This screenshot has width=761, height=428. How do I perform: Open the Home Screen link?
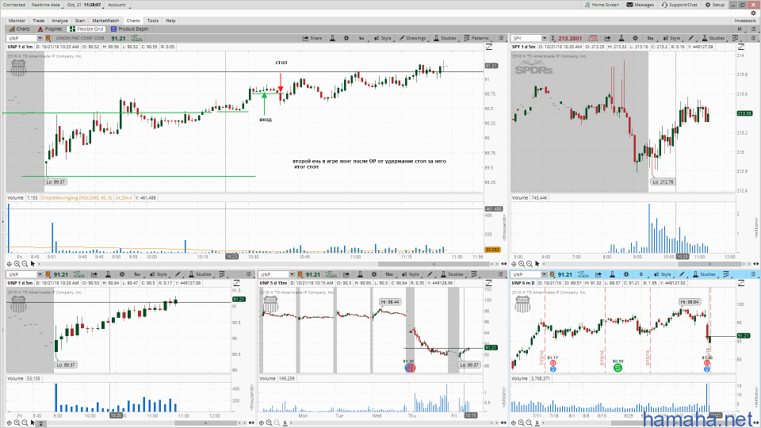click(x=602, y=5)
